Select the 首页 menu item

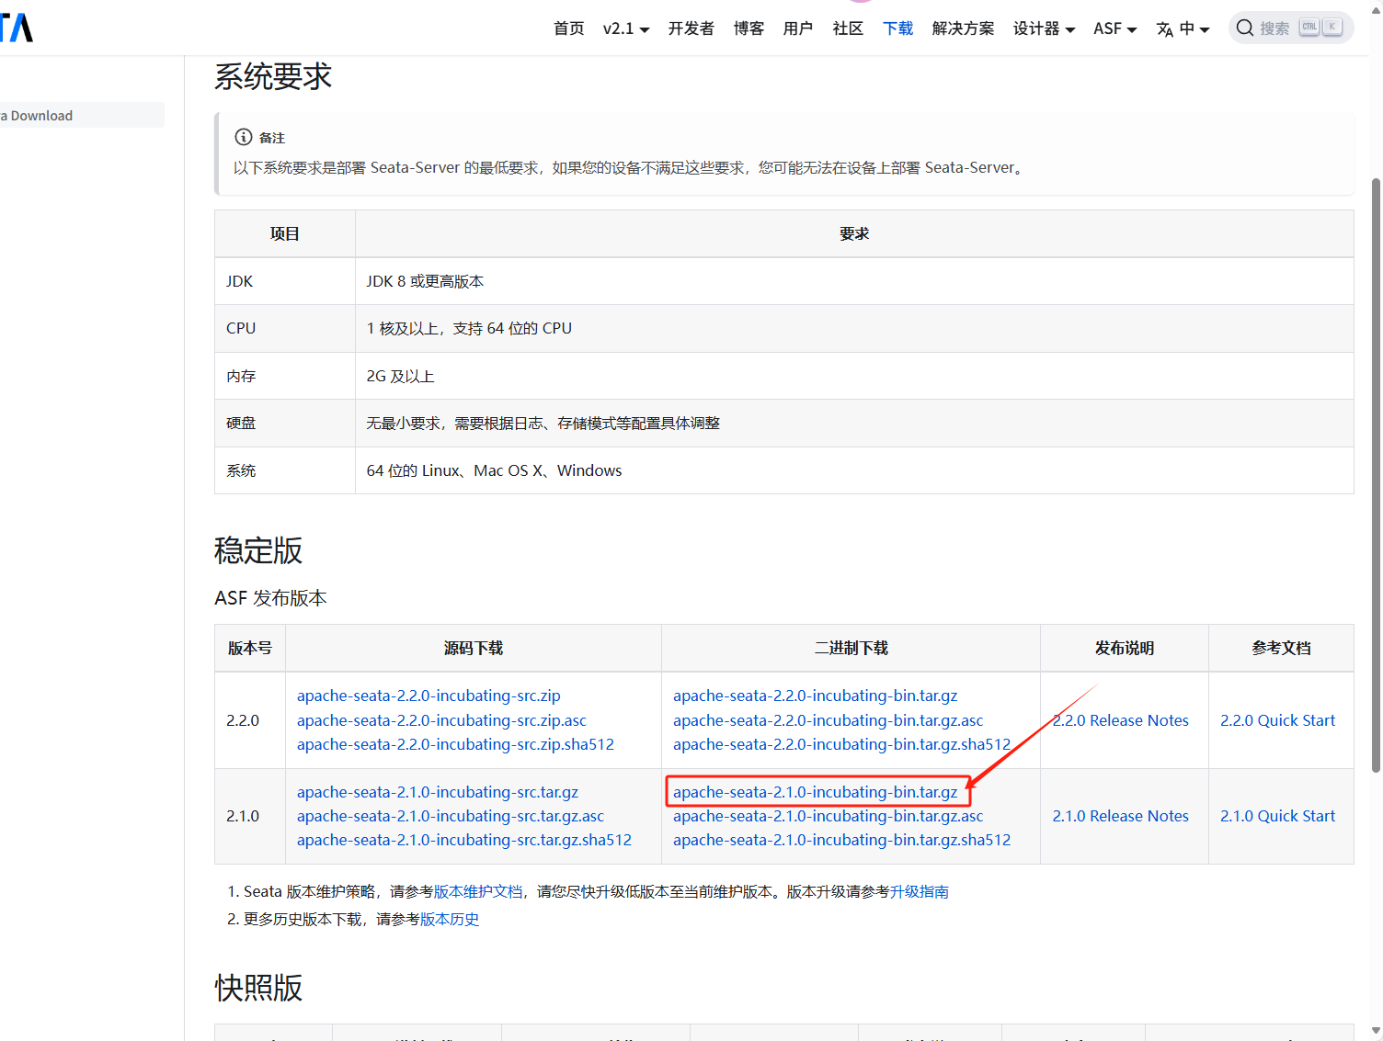tap(568, 28)
